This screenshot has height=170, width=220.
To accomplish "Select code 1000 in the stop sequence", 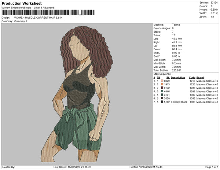I will click(192, 102).
